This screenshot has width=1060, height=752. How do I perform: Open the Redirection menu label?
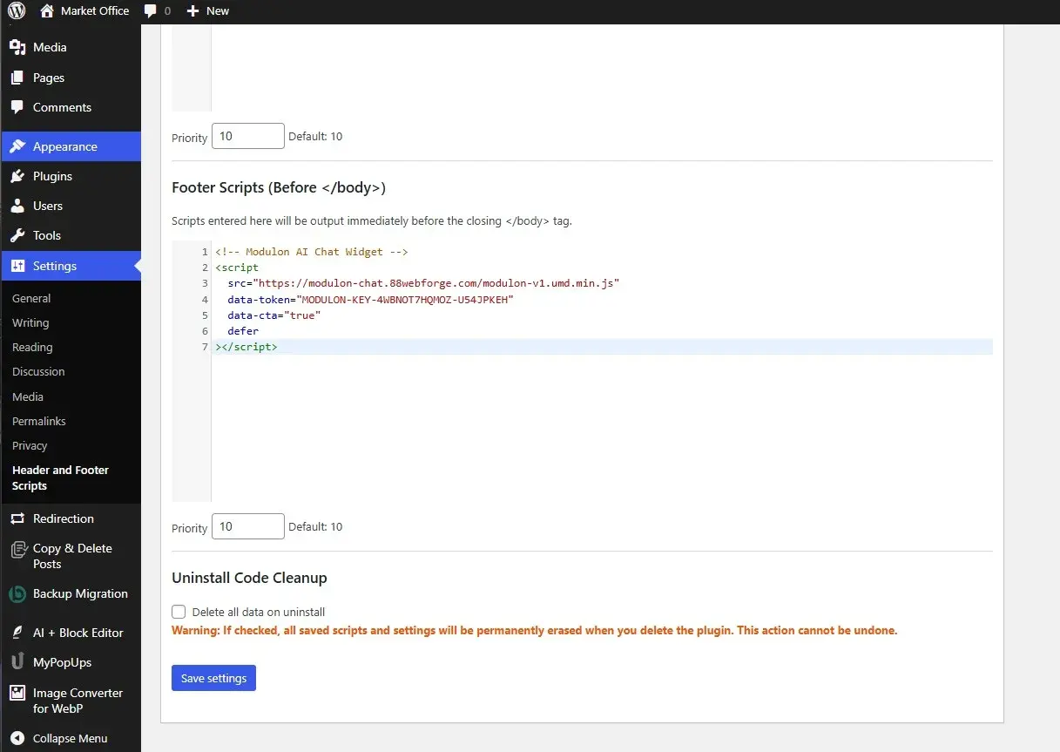point(64,518)
